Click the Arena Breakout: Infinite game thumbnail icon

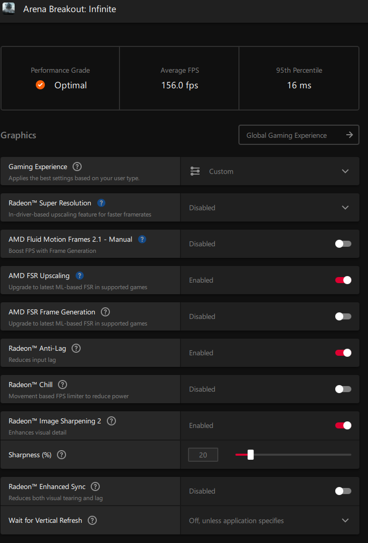click(x=9, y=9)
